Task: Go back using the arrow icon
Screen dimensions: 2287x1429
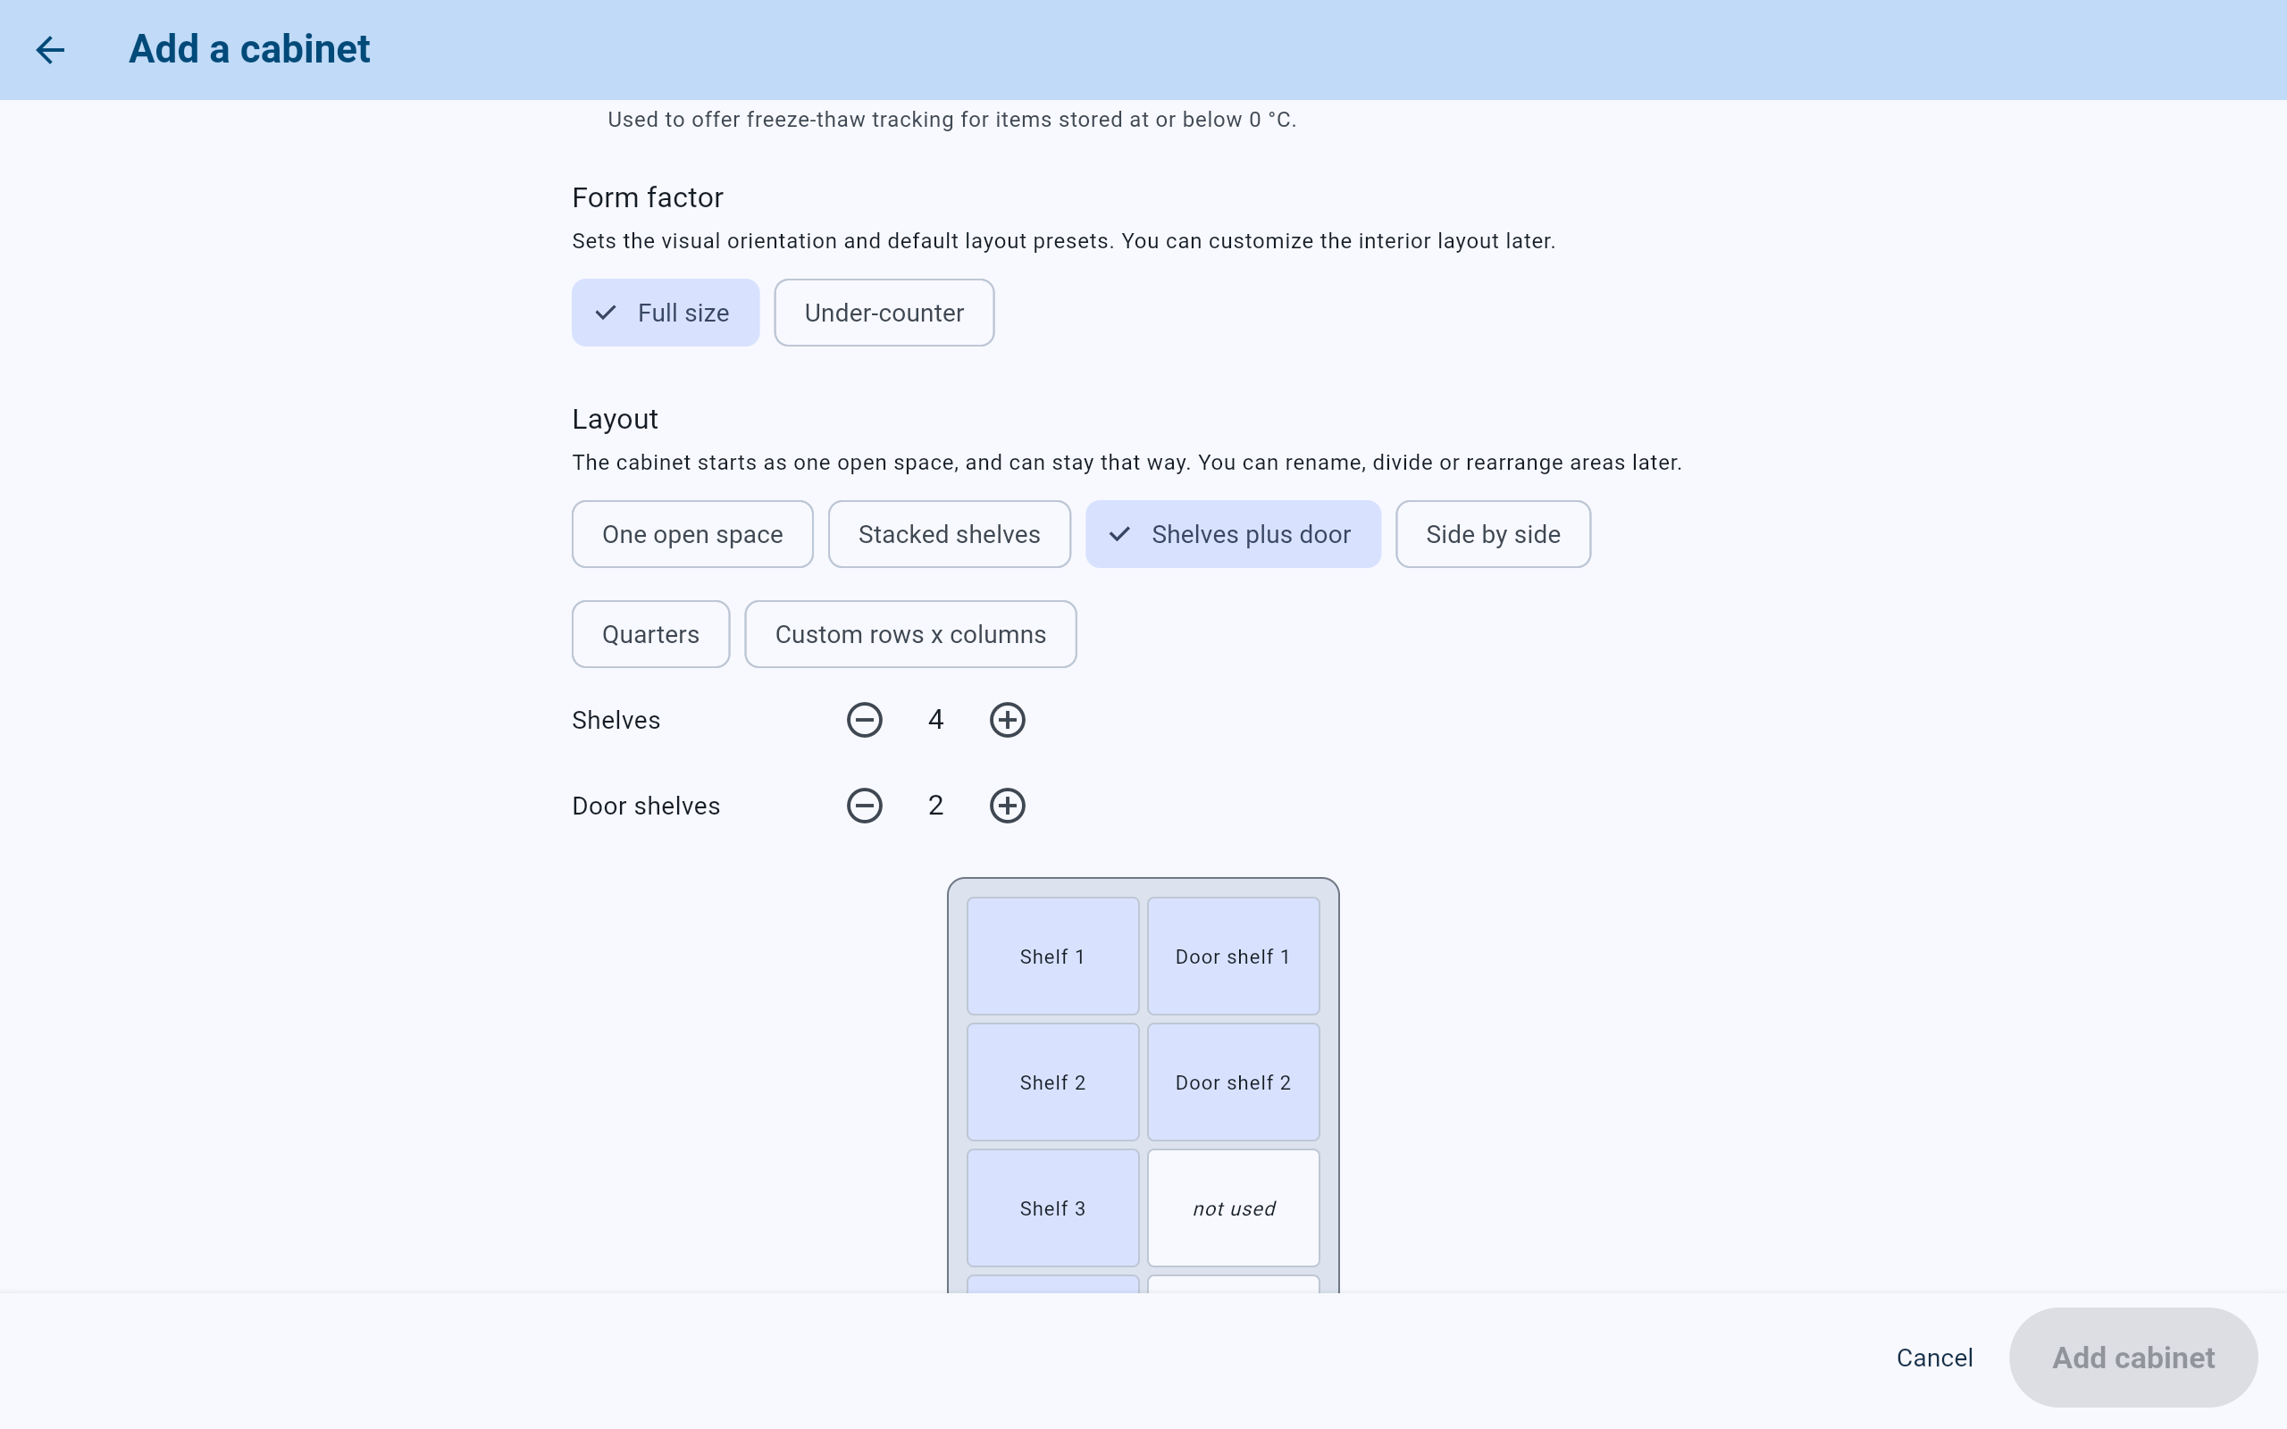Action: coord(50,49)
